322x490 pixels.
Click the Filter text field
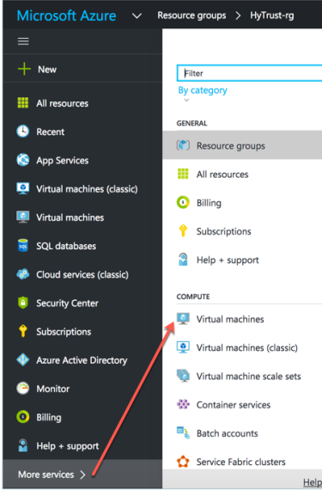250,73
